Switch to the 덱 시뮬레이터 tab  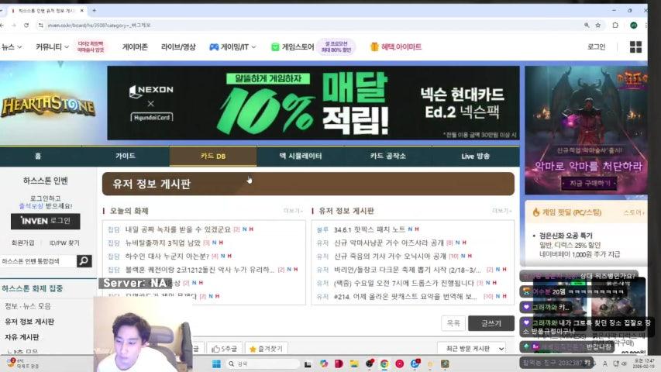click(x=301, y=156)
